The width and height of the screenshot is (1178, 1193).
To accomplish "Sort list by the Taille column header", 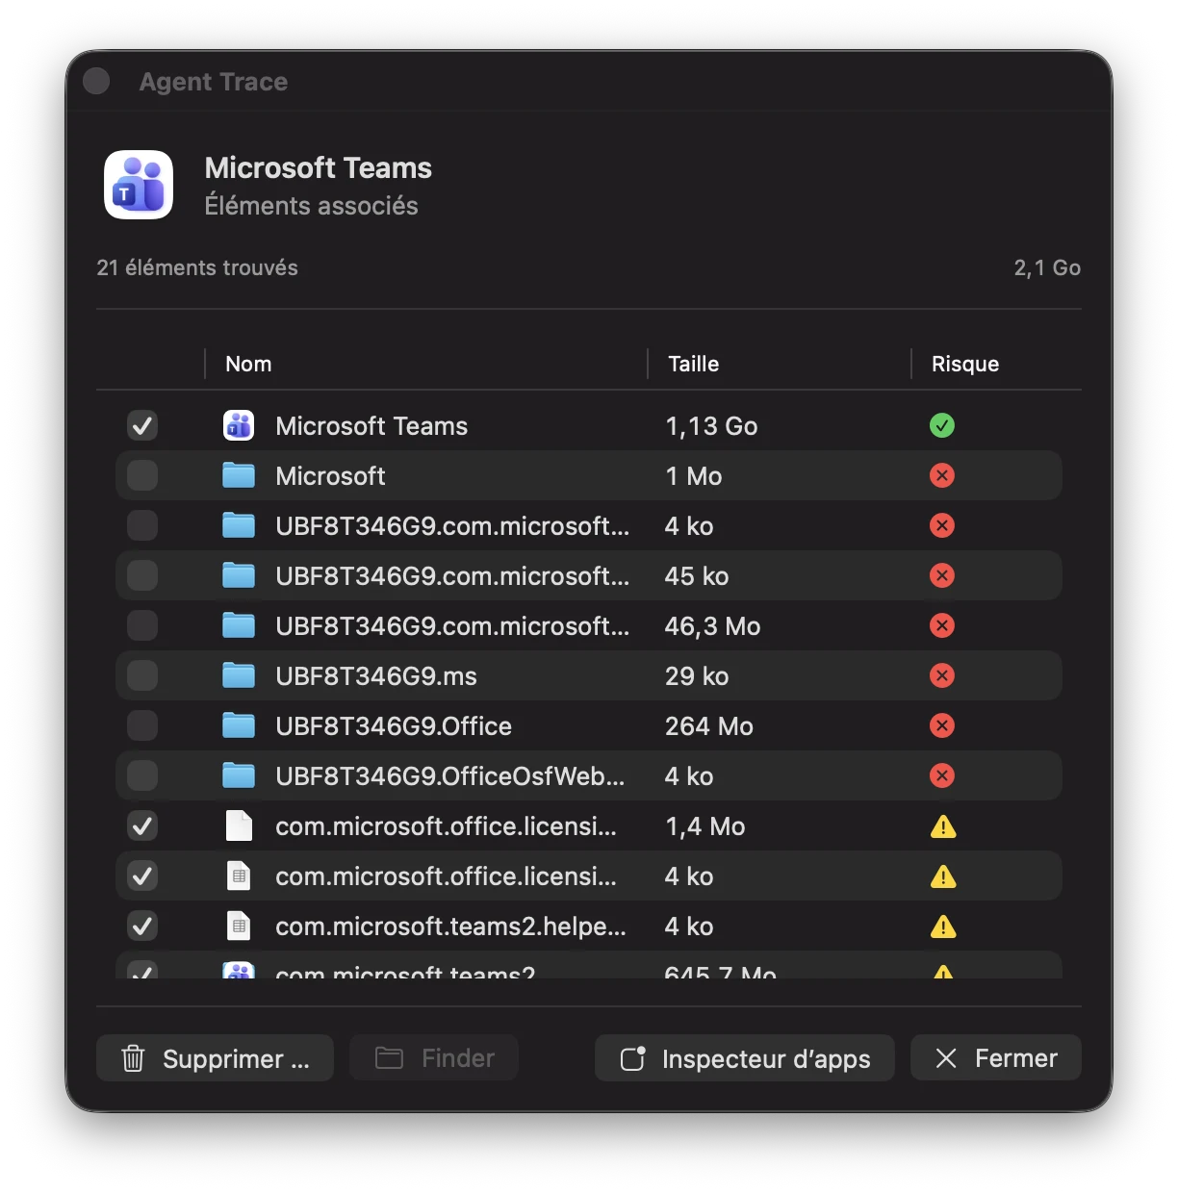I will (694, 364).
